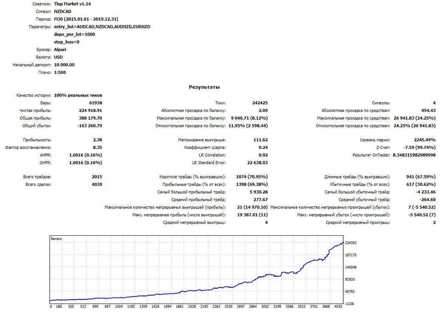Click total trades value 2015
The width and height of the screenshot is (446, 318).
click(97, 177)
